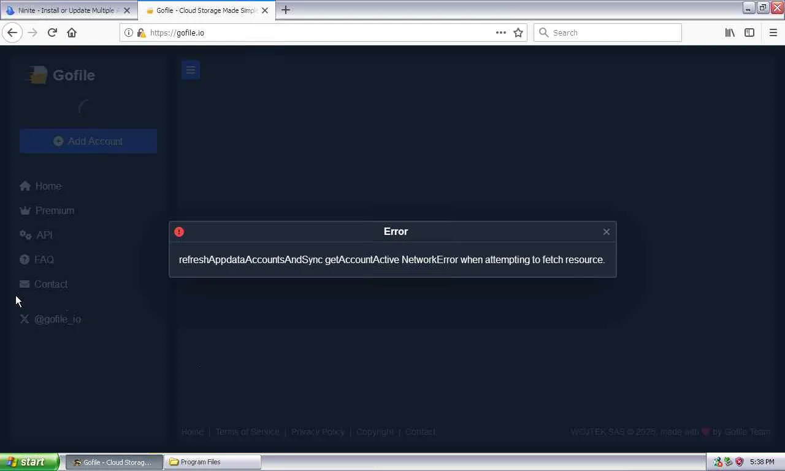Open a new tab with the plus button

286,10
